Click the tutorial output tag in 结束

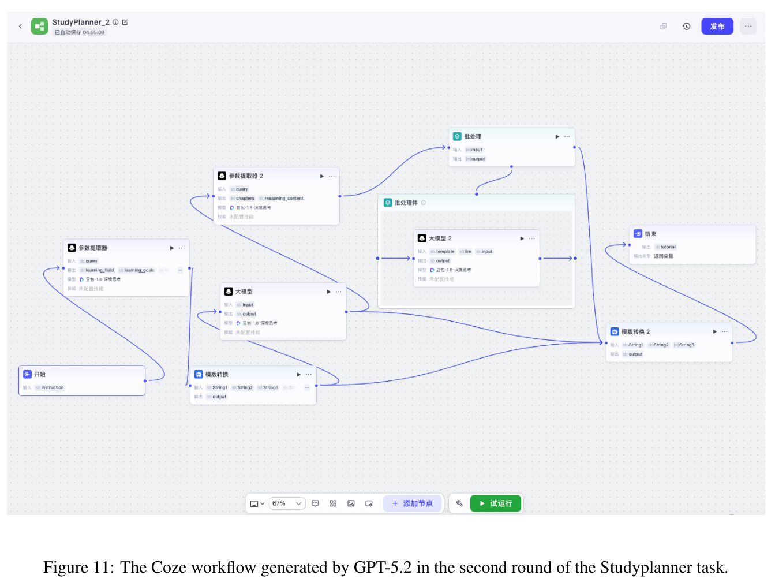(665, 247)
